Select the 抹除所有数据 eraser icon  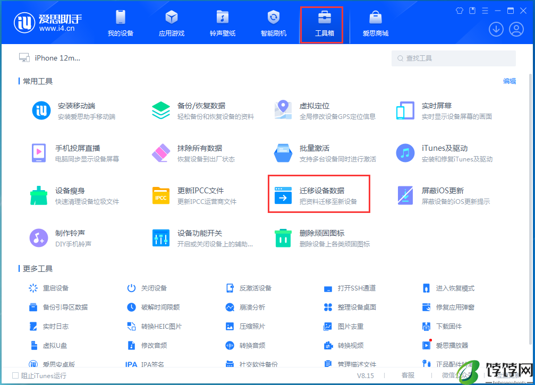coord(160,153)
